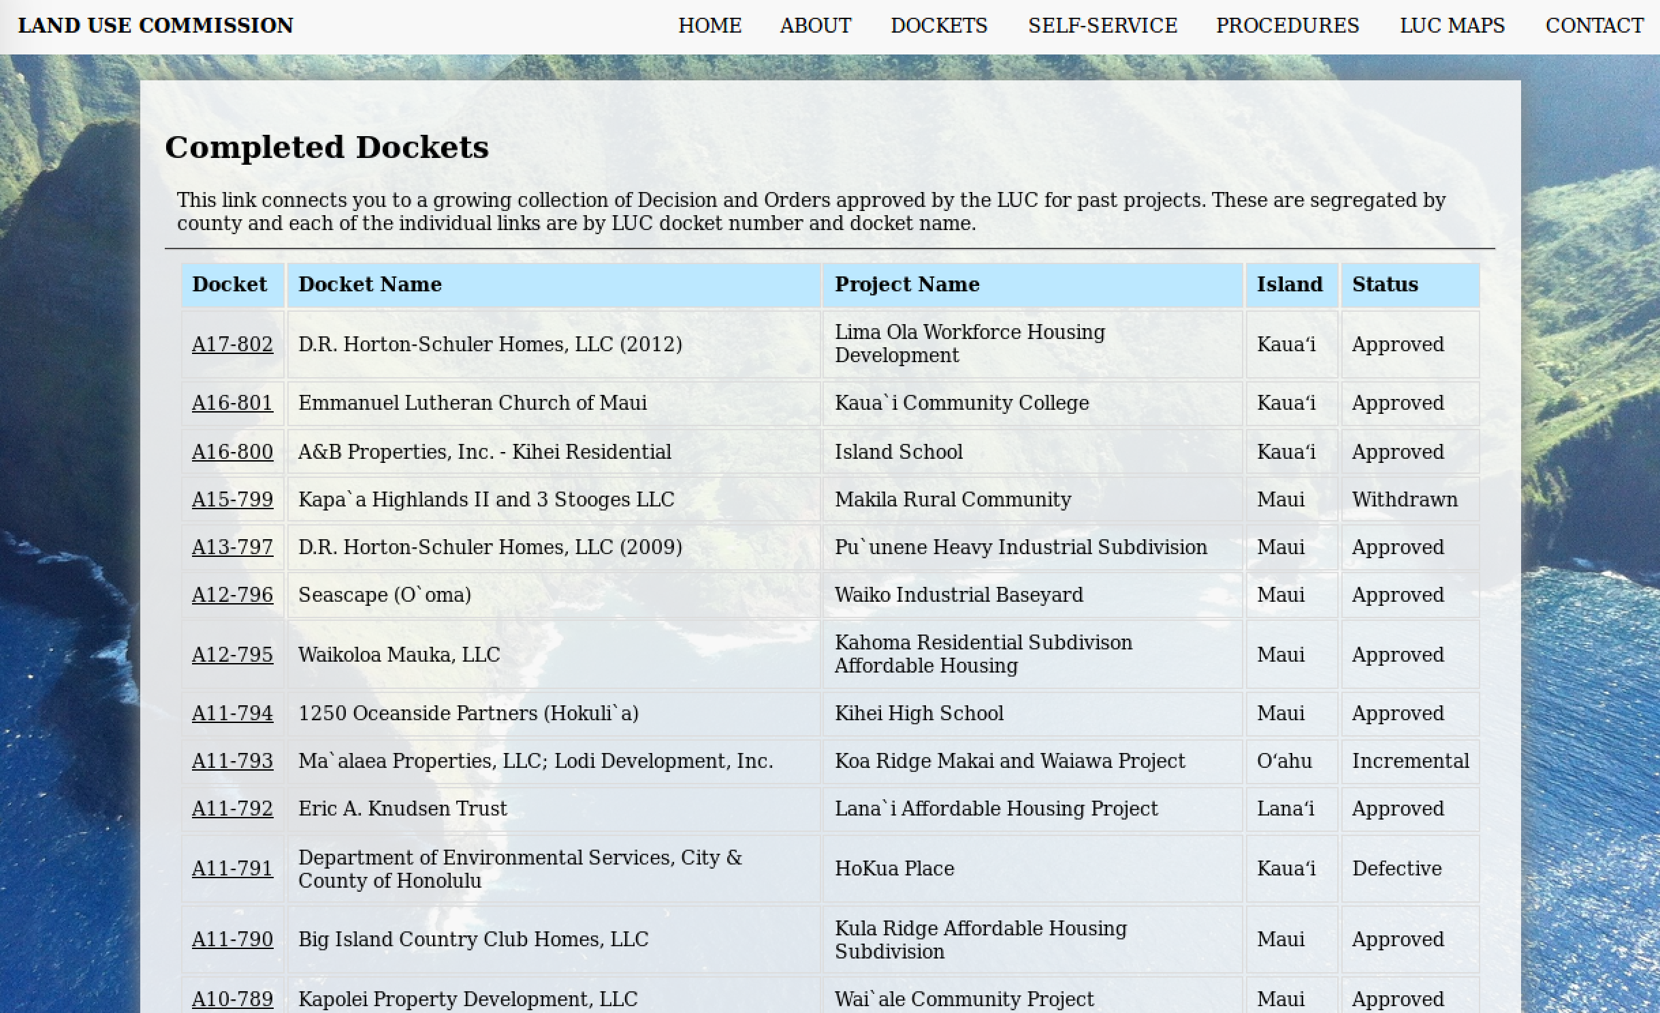
Task: Open the LUC MAPS page
Action: click(1452, 26)
